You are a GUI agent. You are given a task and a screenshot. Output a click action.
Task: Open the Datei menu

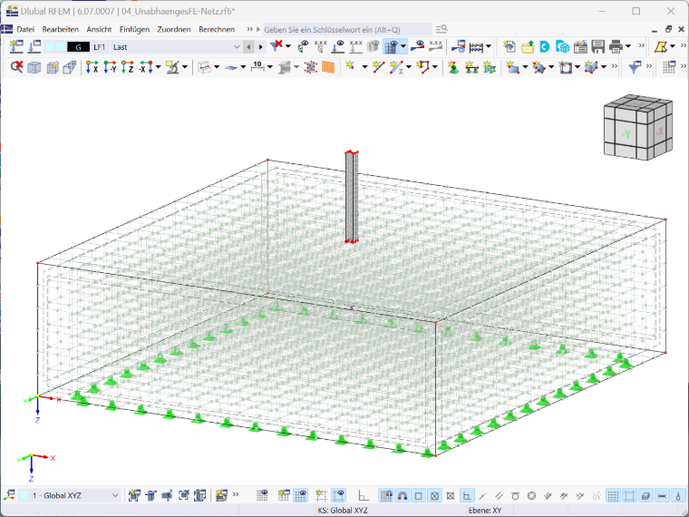coord(25,29)
